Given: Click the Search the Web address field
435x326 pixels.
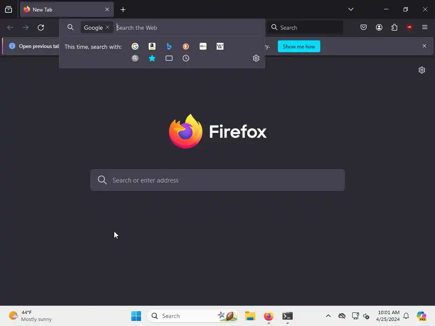Looking at the screenshot, I should 189,28.
